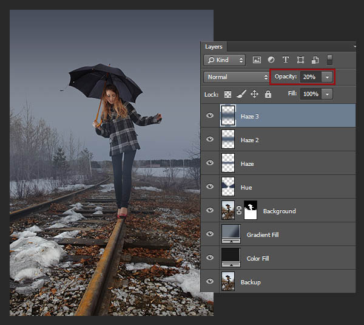Viewport: 364px width, 325px height.
Task: Click the adjustment layer filter icon
Action: point(271,60)
